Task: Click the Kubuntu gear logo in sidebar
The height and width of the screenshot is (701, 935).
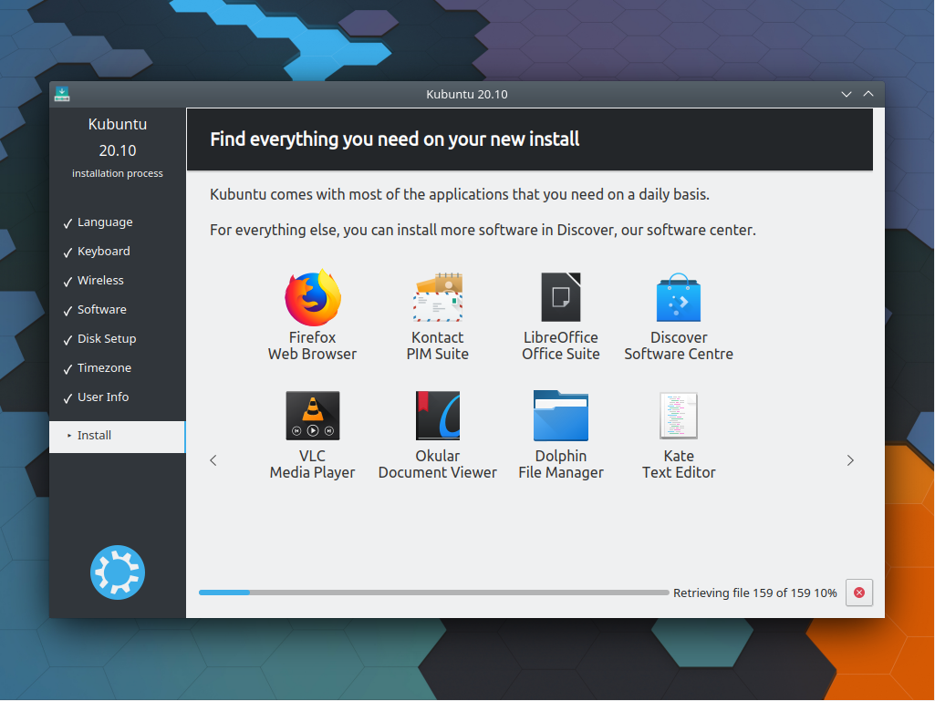Action: click(118, 572)
